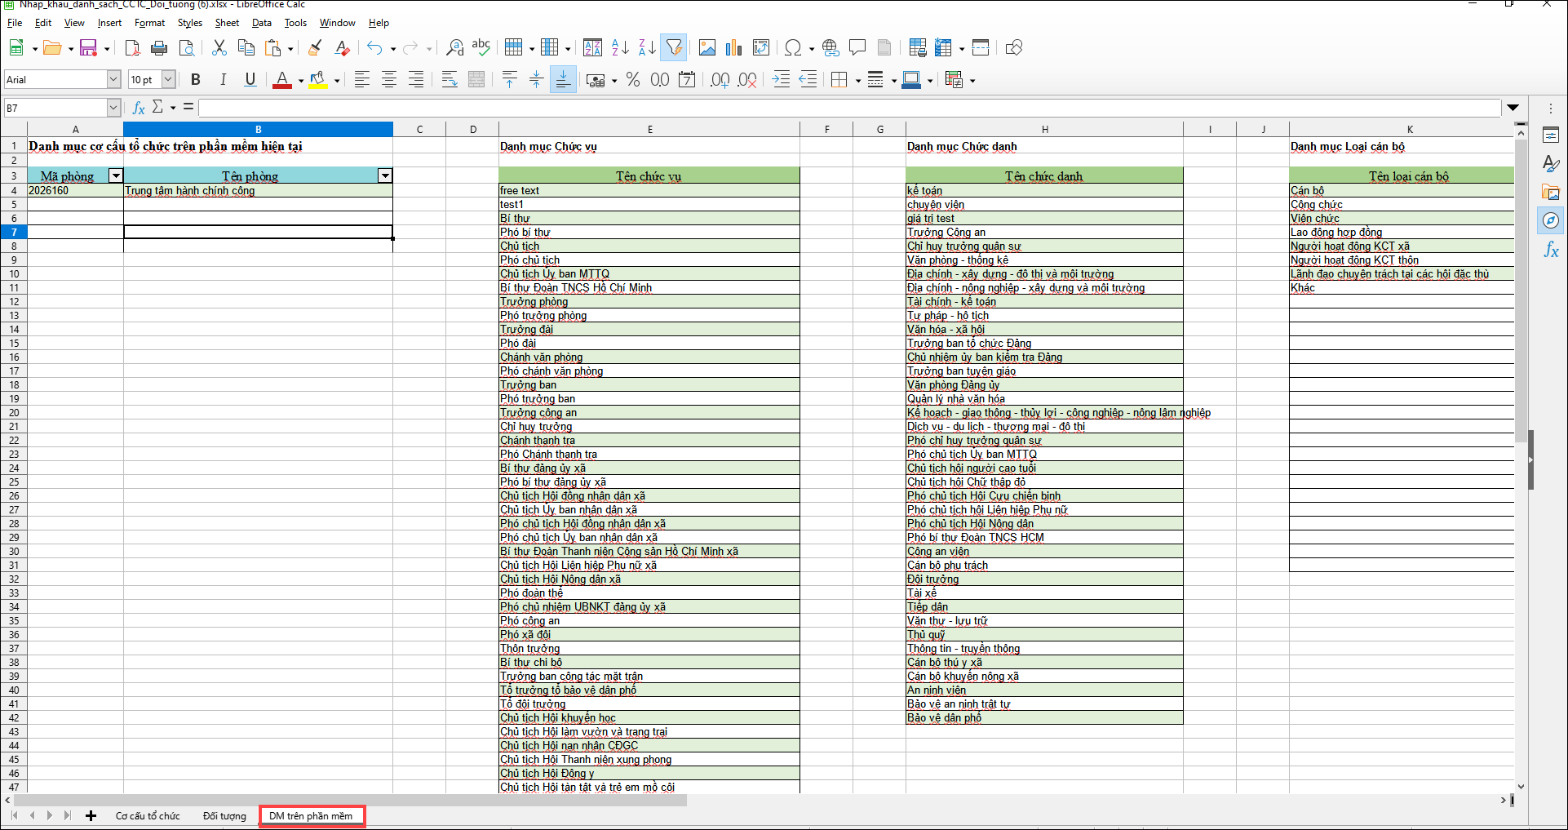Click Sort Descending icon
The height and width of the screenshot is (830, 1568).
647,48
